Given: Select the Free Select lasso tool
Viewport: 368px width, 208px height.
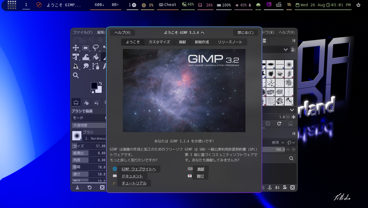Looking at the screenshot, I should pyautogui.click(x=96, y=48).
